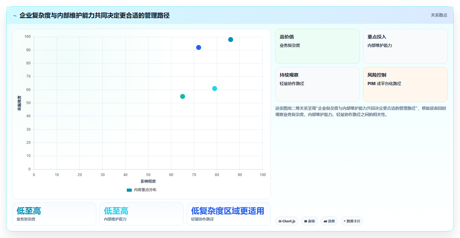Screen dimensions: 460x238
Task: Click the 低复杂度区域更适用 stat card
Action: pos(229,214)
